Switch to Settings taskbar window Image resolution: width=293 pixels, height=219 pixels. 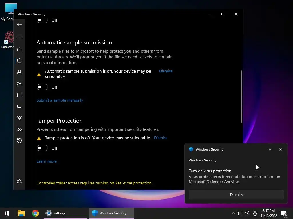click(x=66, y=213)
